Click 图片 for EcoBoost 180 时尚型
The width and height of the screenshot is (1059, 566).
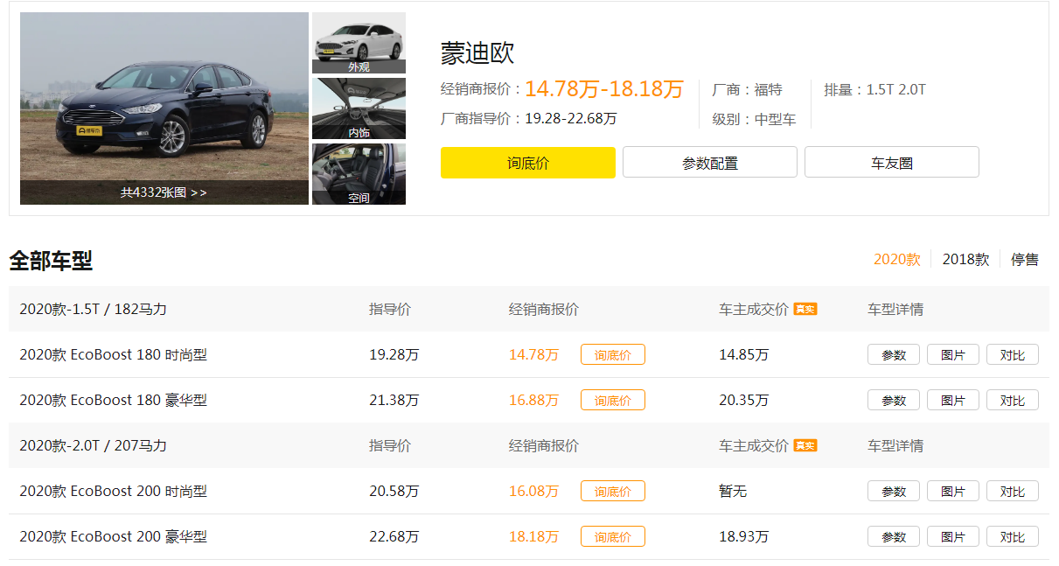coord(953,354)
